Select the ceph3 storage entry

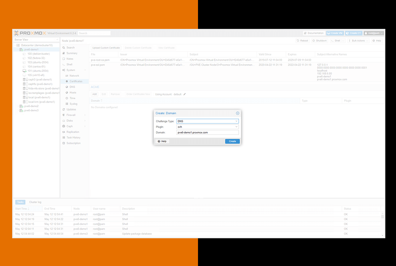[40, 80]
